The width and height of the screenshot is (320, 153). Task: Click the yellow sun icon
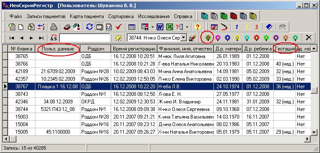click(118, 38)
